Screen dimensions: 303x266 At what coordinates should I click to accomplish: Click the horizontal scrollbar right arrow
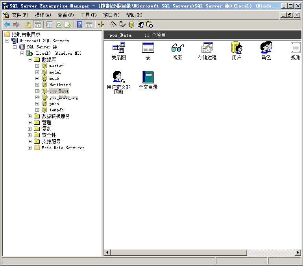(297, 253)
